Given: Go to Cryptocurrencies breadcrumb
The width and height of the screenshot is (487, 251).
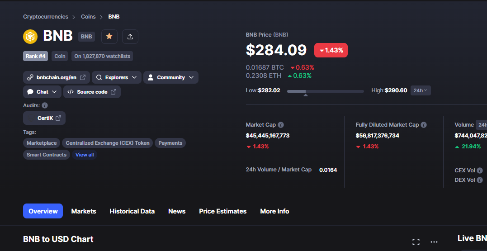Looking at the screenshot, I should click(46, 17).
